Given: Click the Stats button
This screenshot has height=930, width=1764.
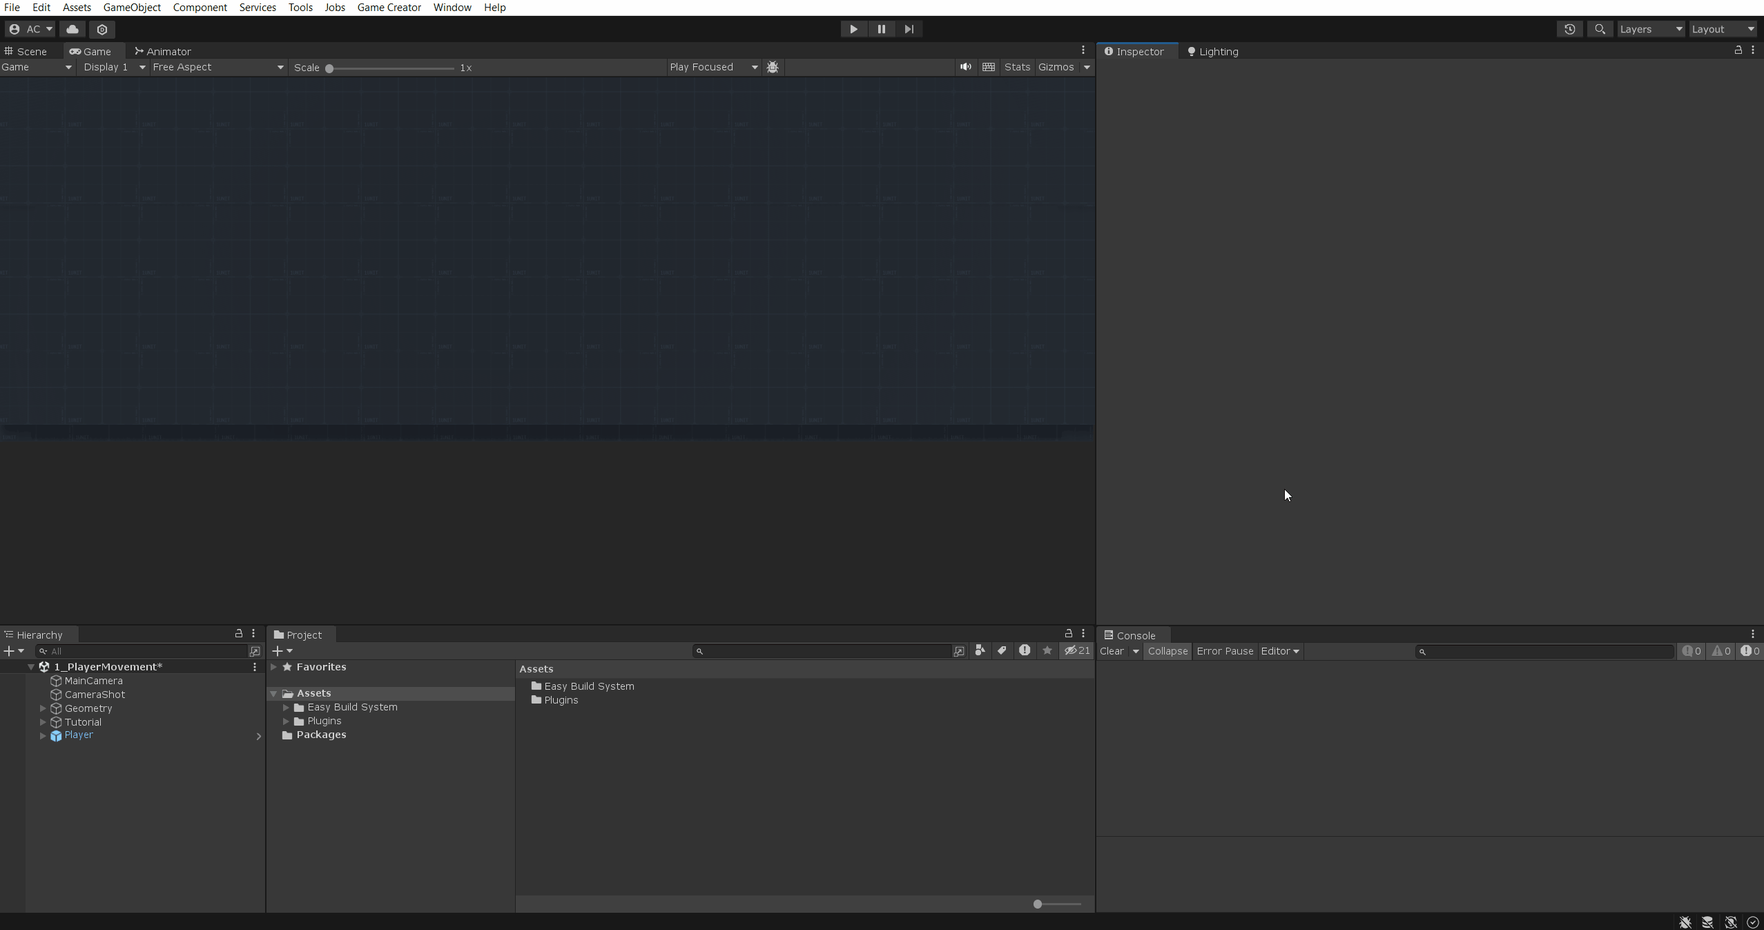Looking at the screenshot, I should click(x=1017, y=67).
